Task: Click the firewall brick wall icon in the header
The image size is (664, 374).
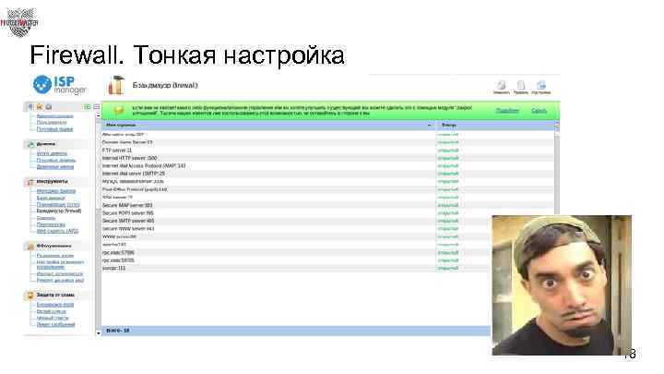Action: coord(115,85)
